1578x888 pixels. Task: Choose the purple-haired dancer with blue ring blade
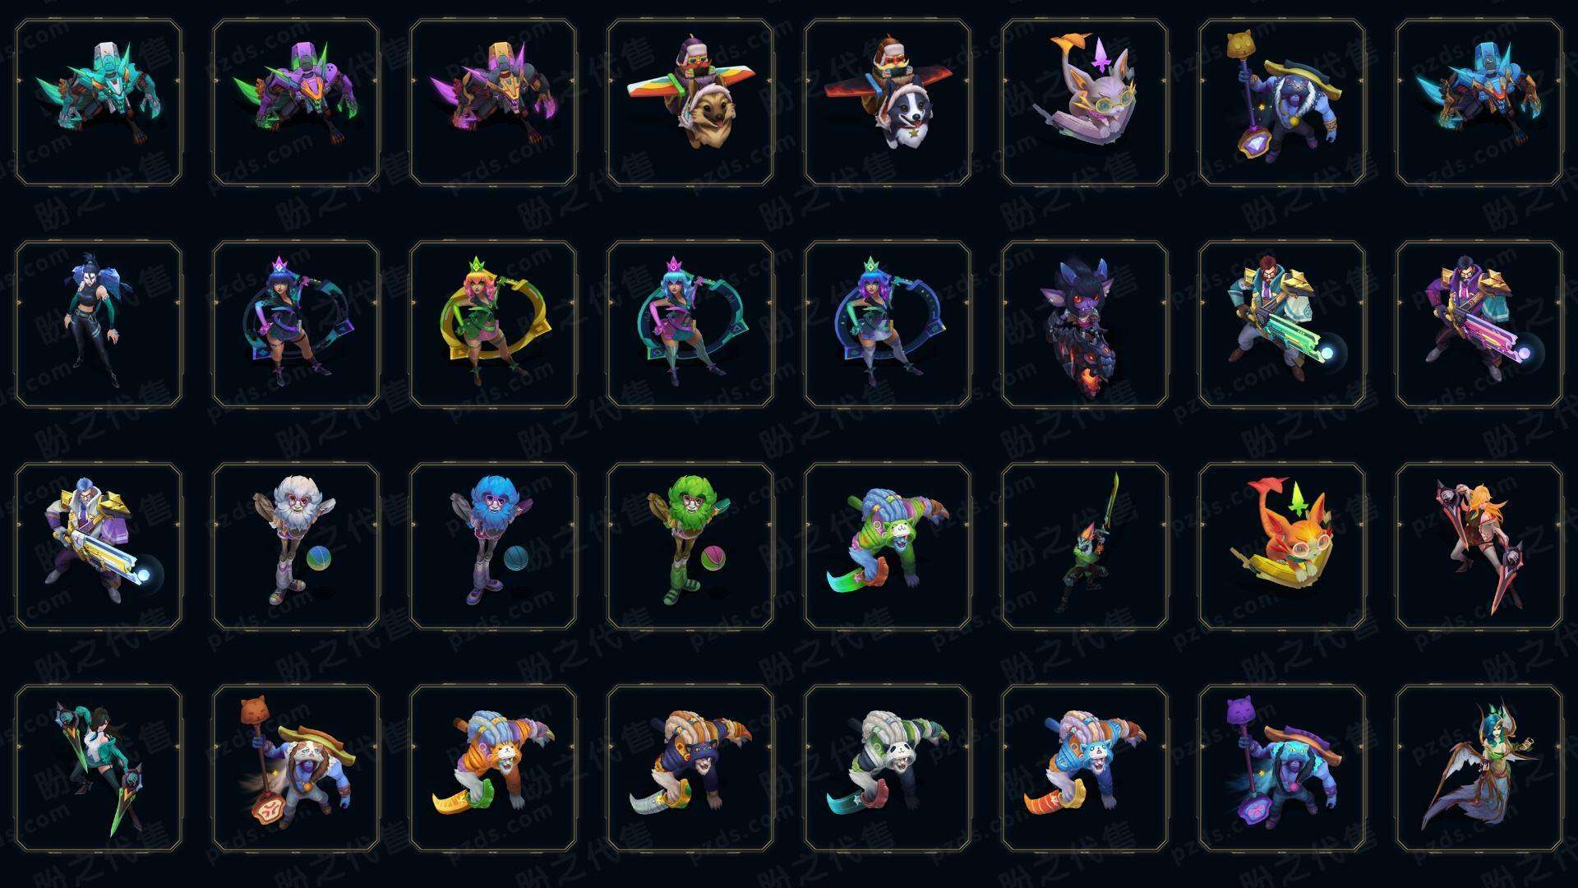[x=888, y=325]
